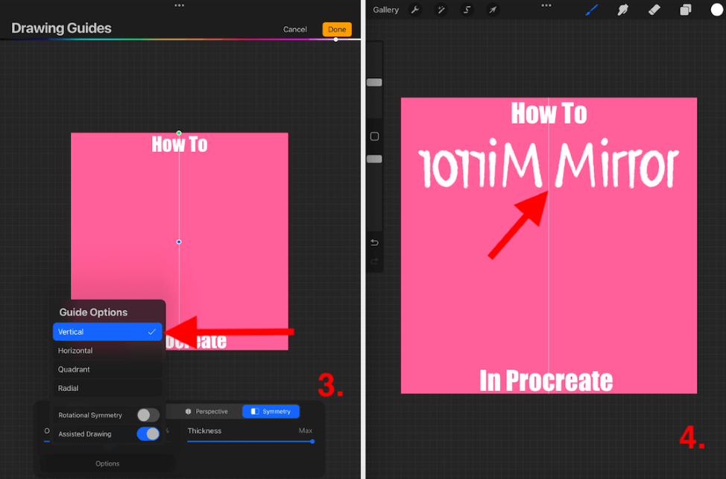The image size is (726, 479).
Task: Cancel the Drawing Guides changes
Action: 295,29
